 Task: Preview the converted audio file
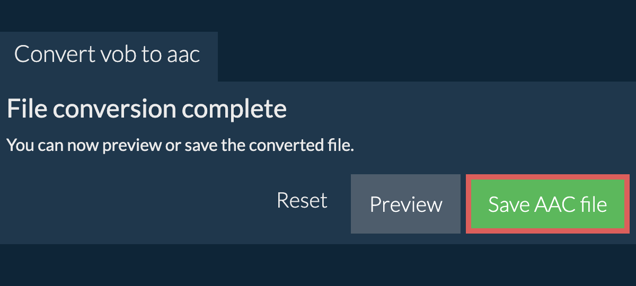click(x=405, y=204)
